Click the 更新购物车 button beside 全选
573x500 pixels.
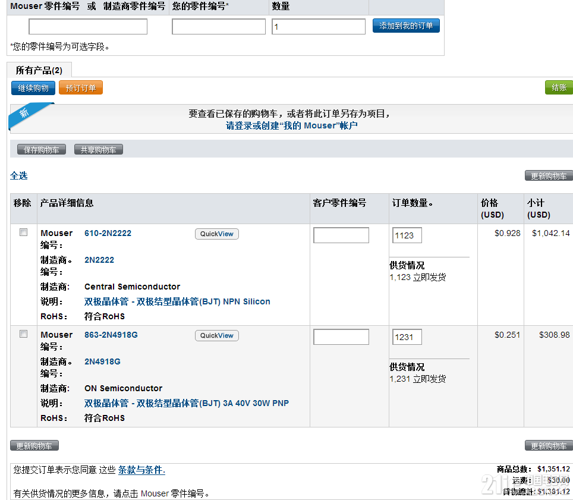point(549,176)
